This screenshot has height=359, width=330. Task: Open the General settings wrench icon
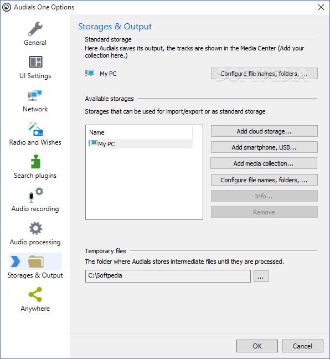pos(35,29)
